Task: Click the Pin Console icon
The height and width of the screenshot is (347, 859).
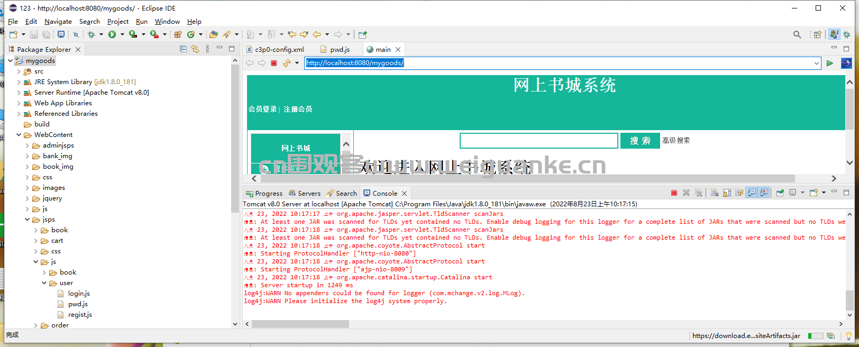Action: (x=780, y=193)
